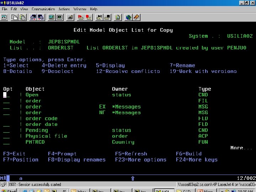This screenshot has height=192, width=256.
Task: Click the 'Physical file' object entry
Action: coord(46,136)
